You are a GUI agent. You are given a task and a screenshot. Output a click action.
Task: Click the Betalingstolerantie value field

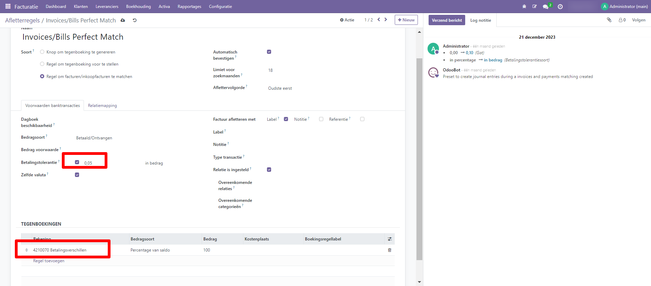click(x=93, y=163)
